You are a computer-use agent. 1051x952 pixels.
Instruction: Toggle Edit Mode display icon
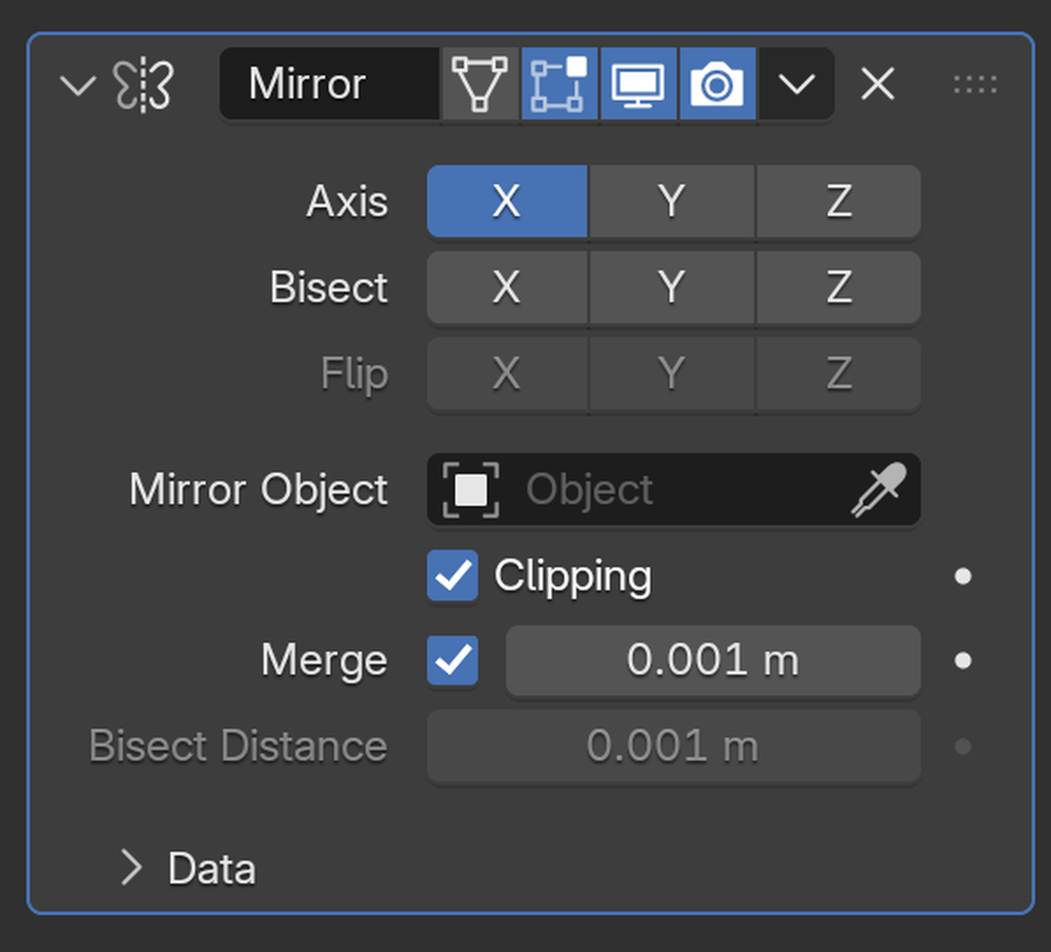tap(559, 83)
